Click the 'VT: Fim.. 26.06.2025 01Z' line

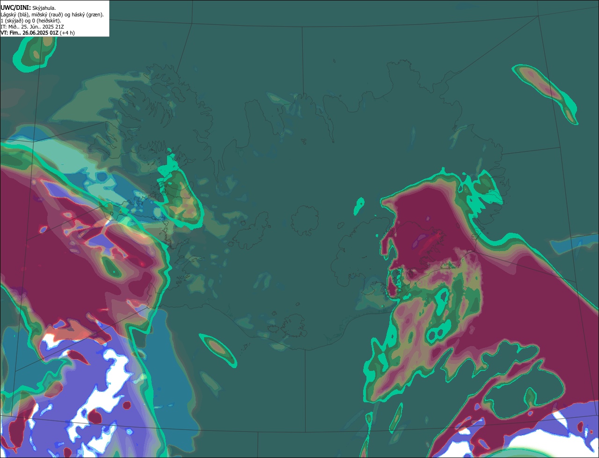37,33
